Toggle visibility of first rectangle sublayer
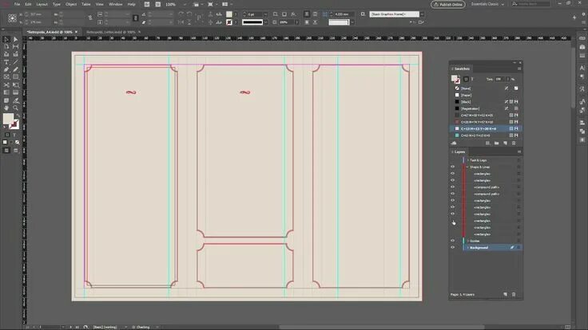The image size is (588, 330). point(453,174)
